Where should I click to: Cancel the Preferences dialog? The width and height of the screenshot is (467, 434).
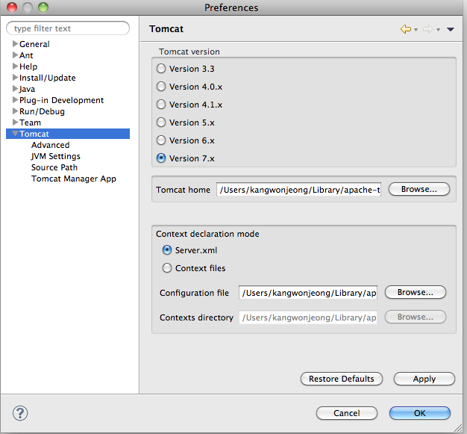pos(347,413)
